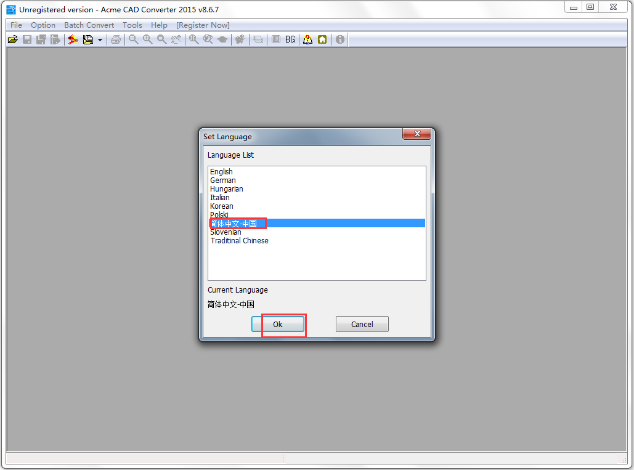Click Register Now in the menu bar
This screenshot has height=470, width=634.
(203, 25)
